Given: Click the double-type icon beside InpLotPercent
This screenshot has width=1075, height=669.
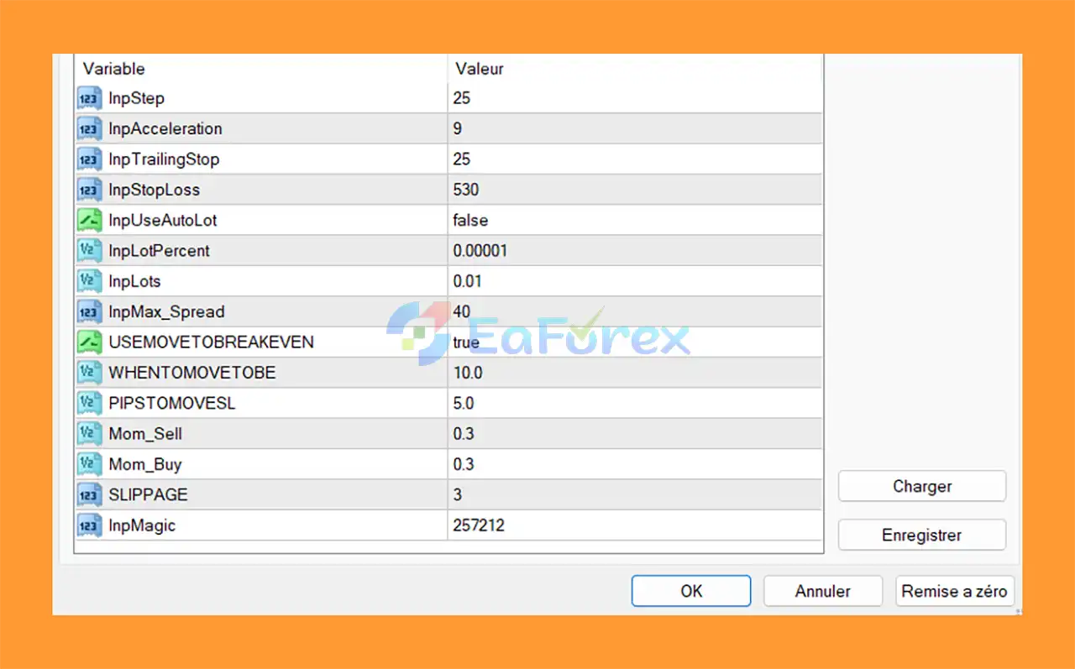Looking at the screenshot, I should point(90,250).
